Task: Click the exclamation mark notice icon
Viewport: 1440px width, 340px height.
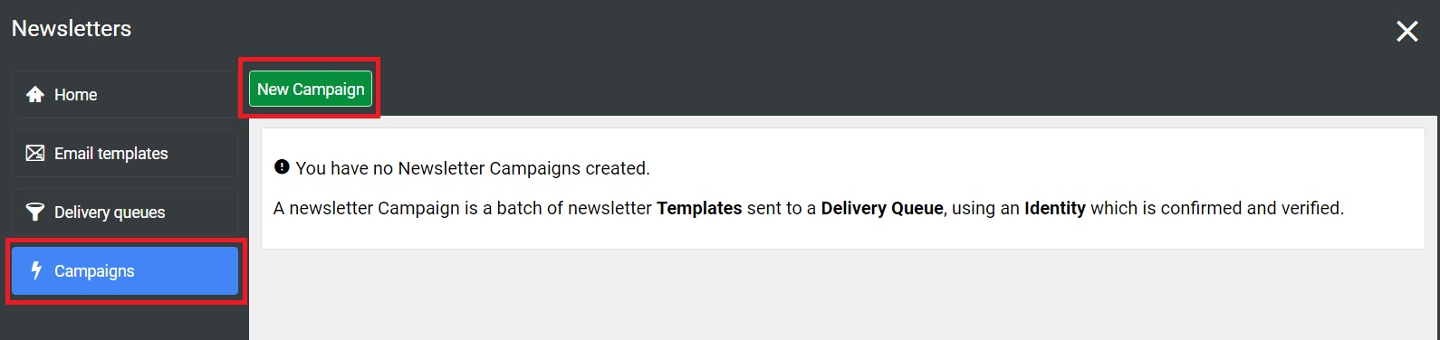Action: [x=282, y=167]
